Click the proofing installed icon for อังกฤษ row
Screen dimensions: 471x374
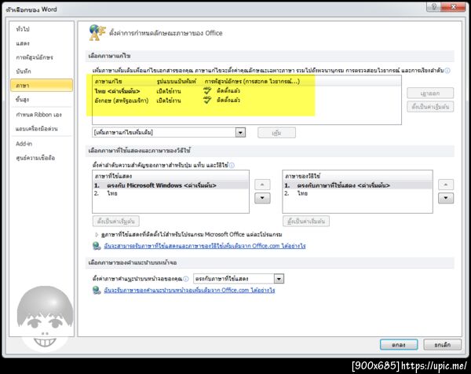(207, 100)
